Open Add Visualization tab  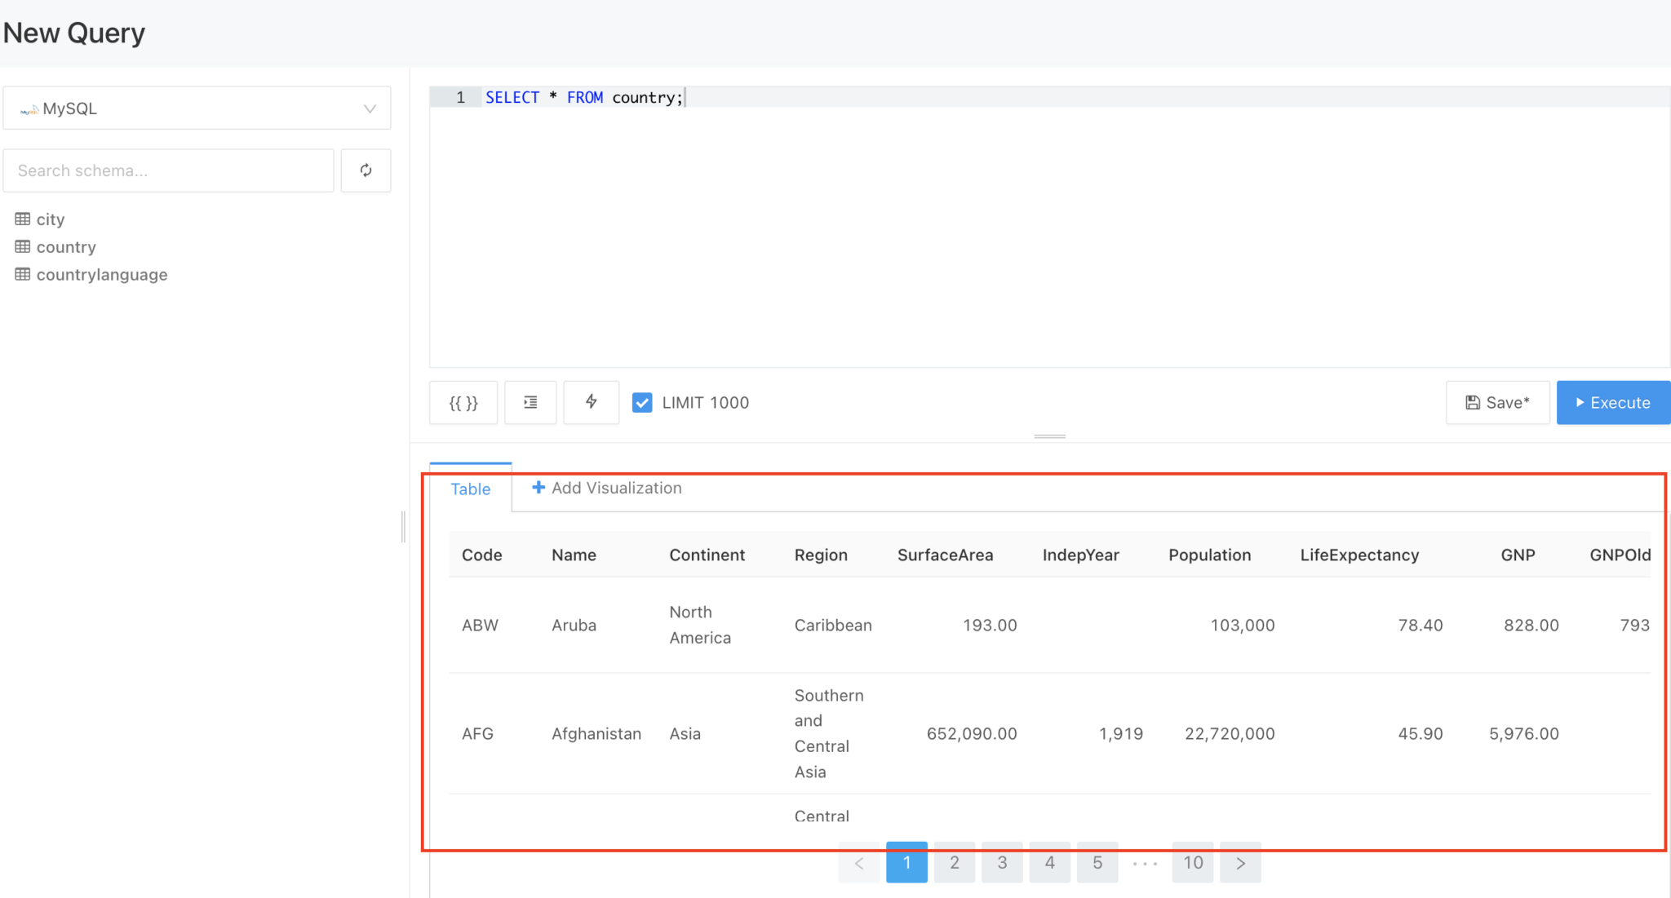605,488
